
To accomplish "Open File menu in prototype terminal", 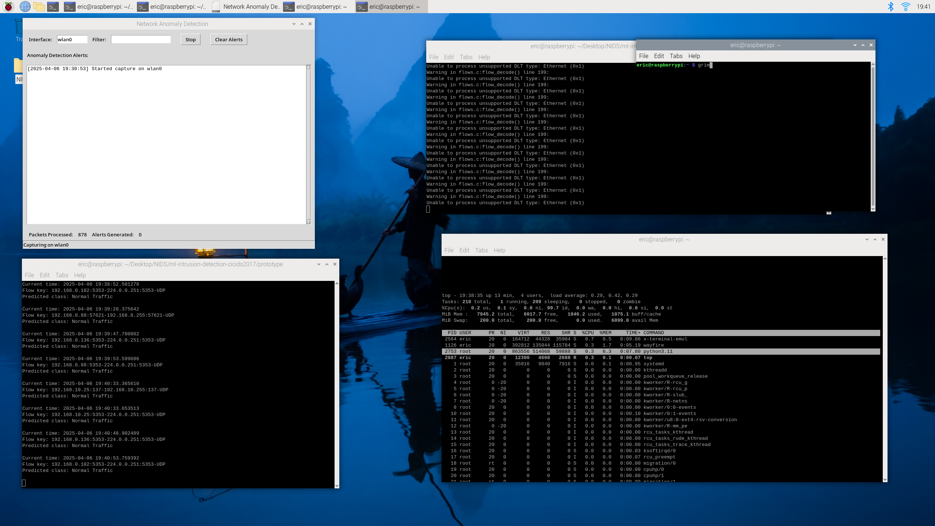I will (29, 275).
